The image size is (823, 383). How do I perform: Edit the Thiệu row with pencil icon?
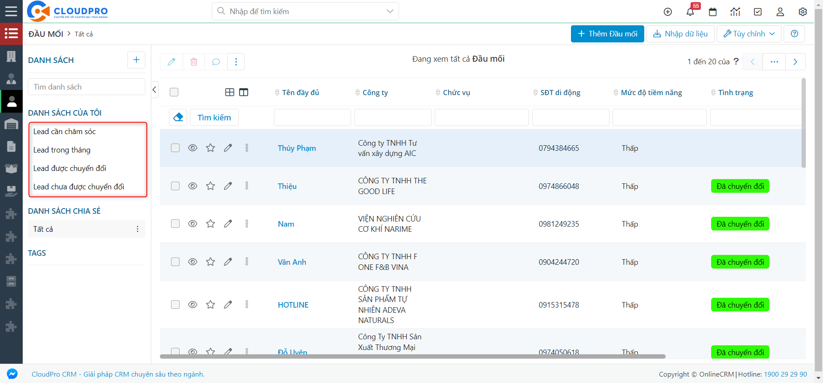point(228,186)
